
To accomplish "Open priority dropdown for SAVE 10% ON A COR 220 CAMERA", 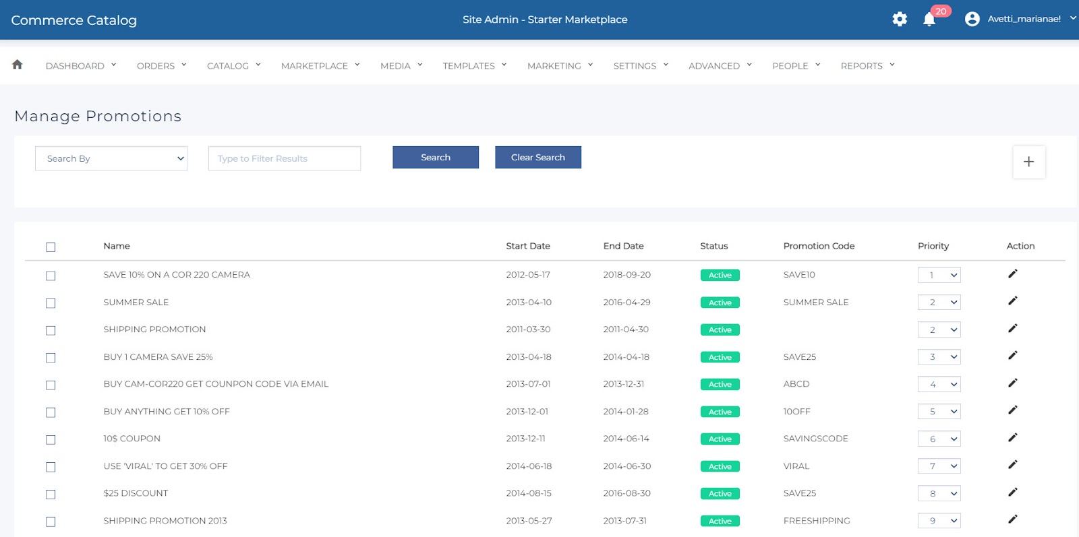I will coord(939,275).
